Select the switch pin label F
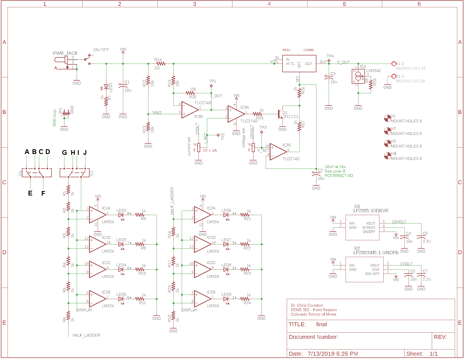 pyautogui.click(x=43, y=193)
